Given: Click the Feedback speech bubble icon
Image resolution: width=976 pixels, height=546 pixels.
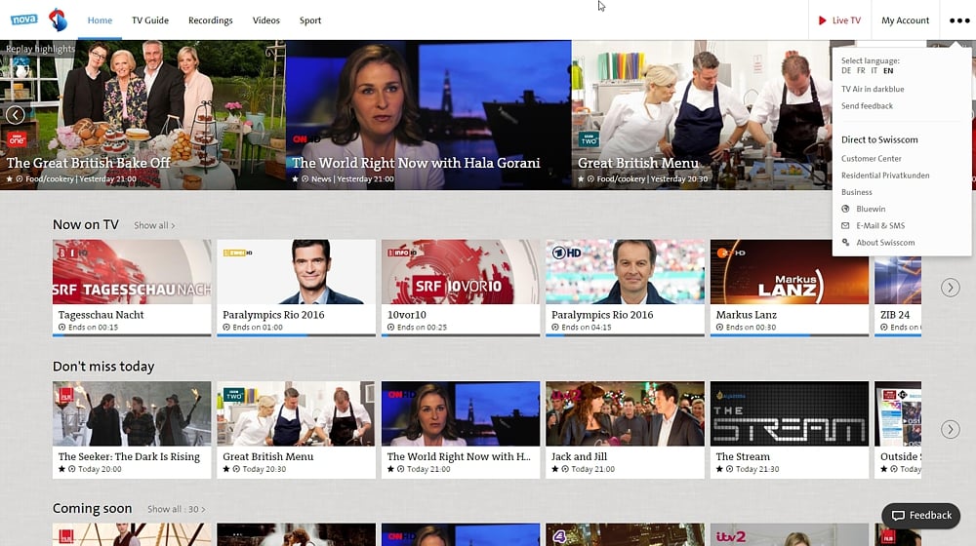Looking at the screenshot, I should tap(898, 516).
